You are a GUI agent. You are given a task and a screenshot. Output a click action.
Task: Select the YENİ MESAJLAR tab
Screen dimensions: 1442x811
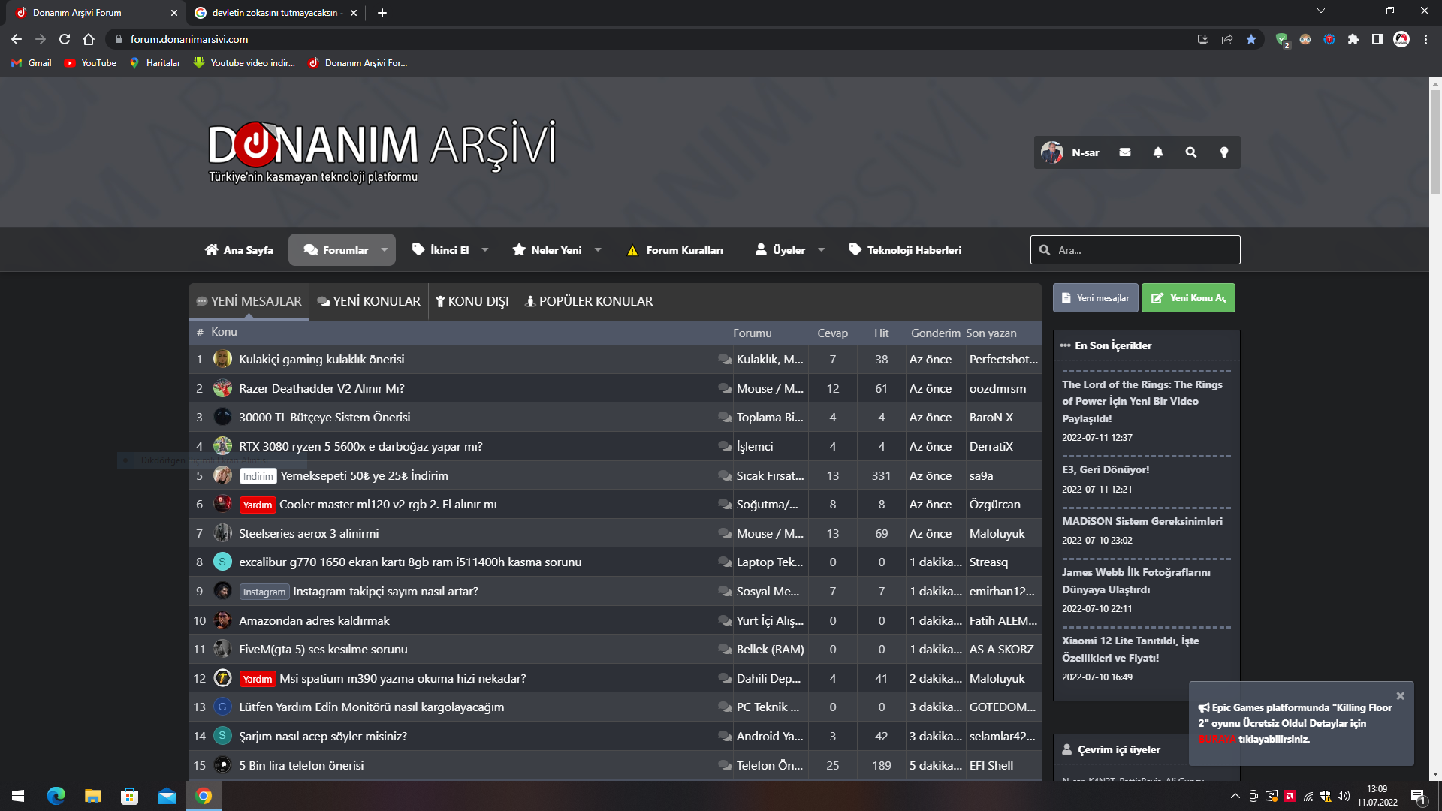(249, 301)
